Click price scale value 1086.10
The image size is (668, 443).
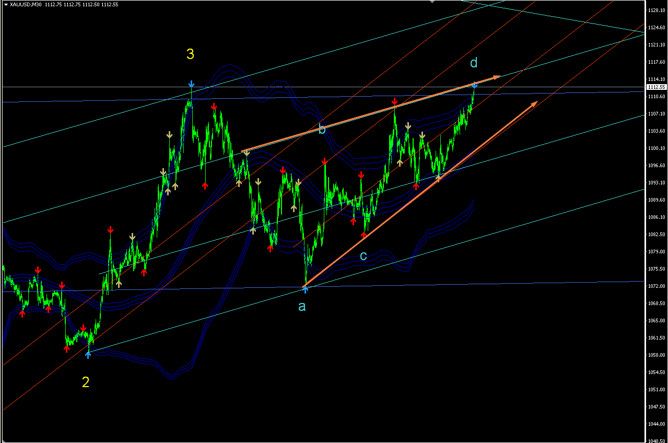click(x=656, y=217)
